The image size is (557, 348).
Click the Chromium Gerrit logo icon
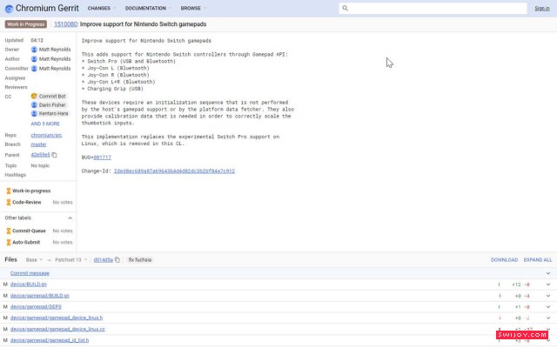point(9,9)
